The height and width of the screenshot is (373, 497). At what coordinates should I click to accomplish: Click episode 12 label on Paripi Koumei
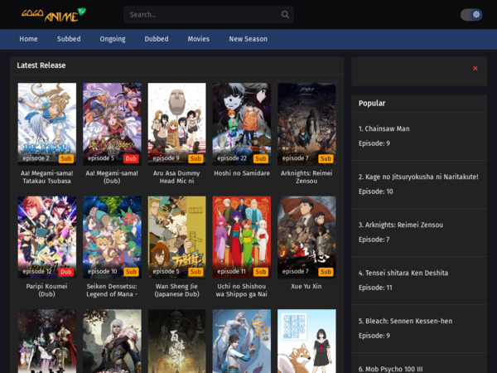pos(37,272)
